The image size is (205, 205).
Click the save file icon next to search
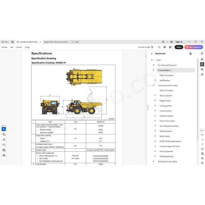[159, 47]
